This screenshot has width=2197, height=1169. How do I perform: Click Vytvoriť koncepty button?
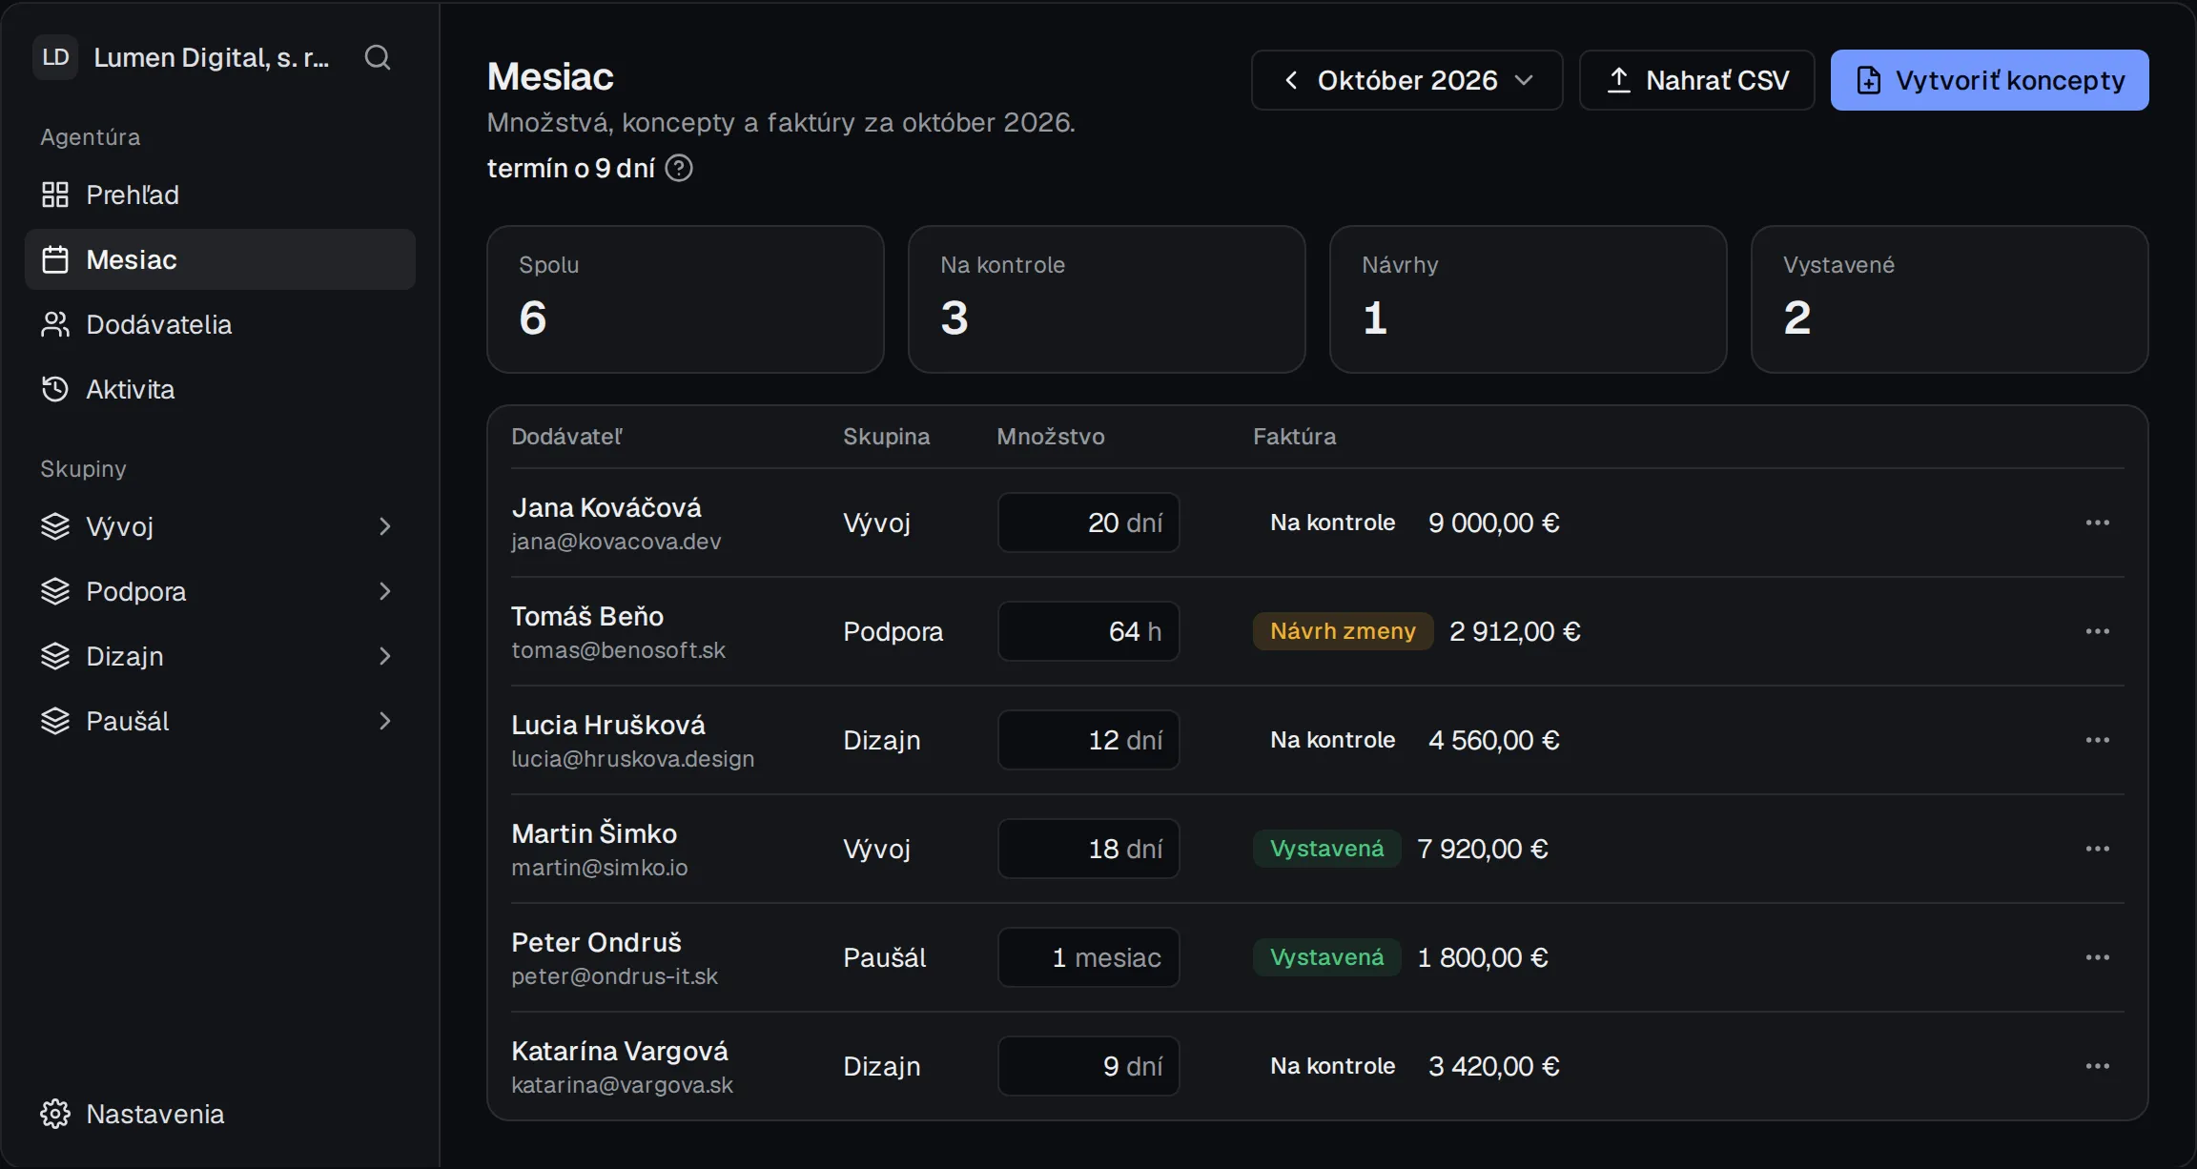point(1990,80)
